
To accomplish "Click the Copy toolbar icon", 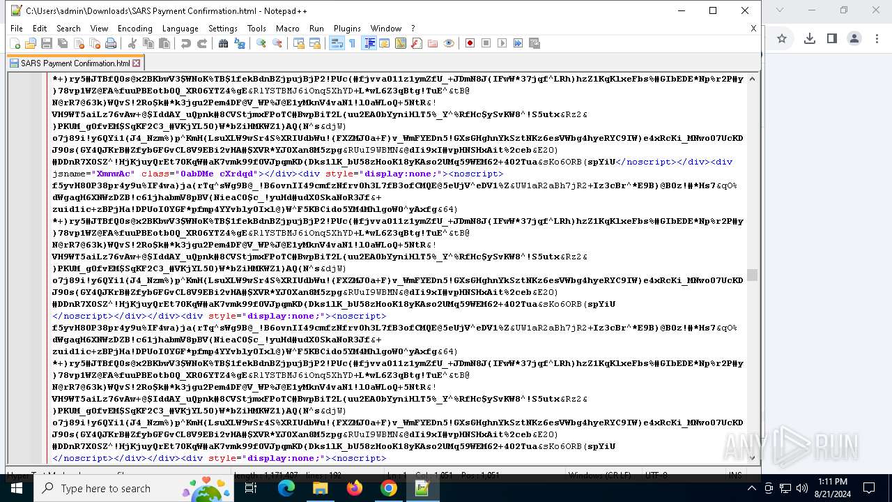I will (148, 43).
